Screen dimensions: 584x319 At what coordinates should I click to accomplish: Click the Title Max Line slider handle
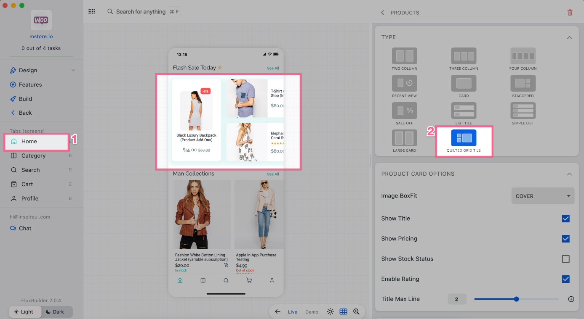pos(516,299)
